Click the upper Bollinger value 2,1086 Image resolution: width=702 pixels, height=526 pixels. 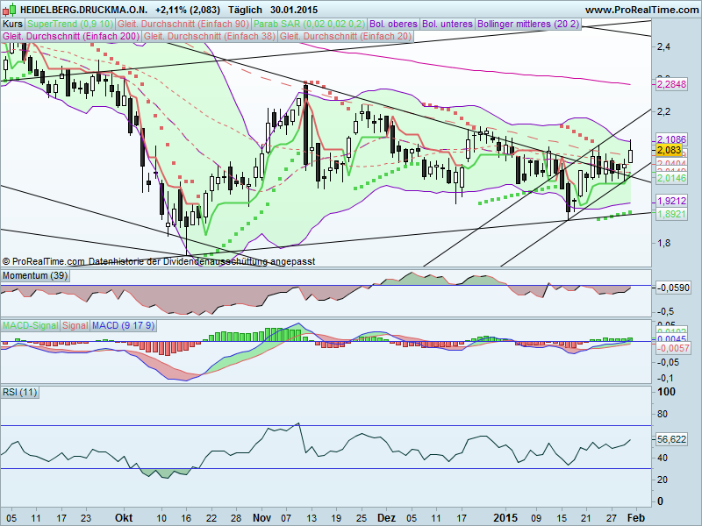(671, 139)
